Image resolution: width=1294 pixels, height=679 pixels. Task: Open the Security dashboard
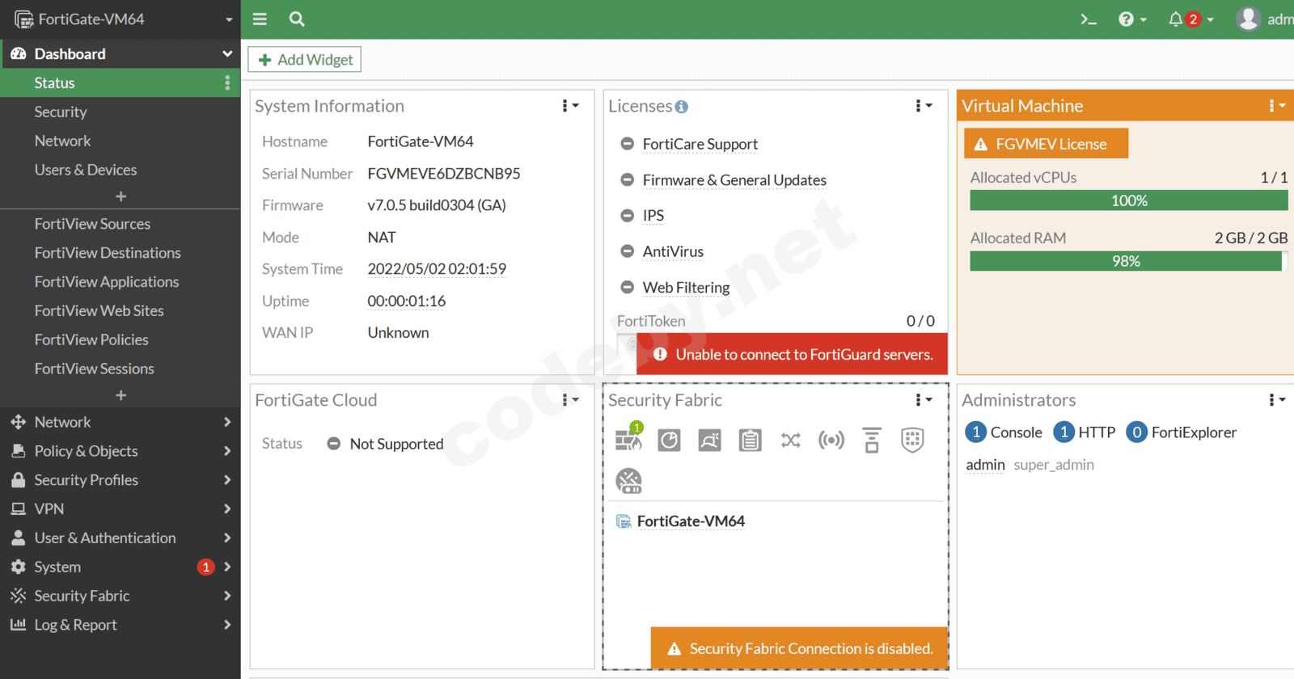tap(121, 112)
